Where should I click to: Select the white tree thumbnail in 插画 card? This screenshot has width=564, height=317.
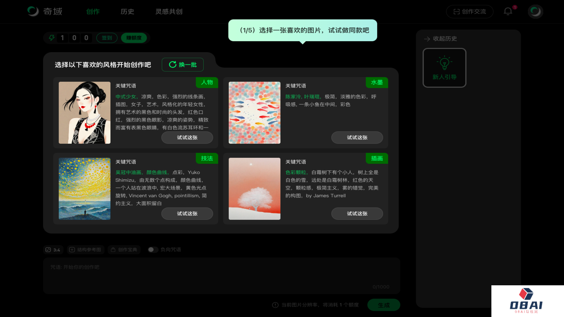254,189
